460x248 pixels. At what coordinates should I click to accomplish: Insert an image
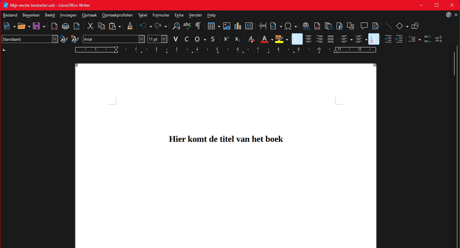[227, 26]
